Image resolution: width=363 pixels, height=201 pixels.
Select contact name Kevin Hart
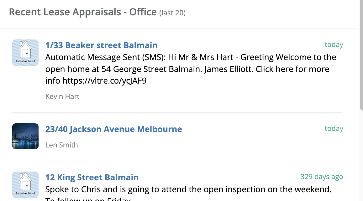(x=62, y=96)
